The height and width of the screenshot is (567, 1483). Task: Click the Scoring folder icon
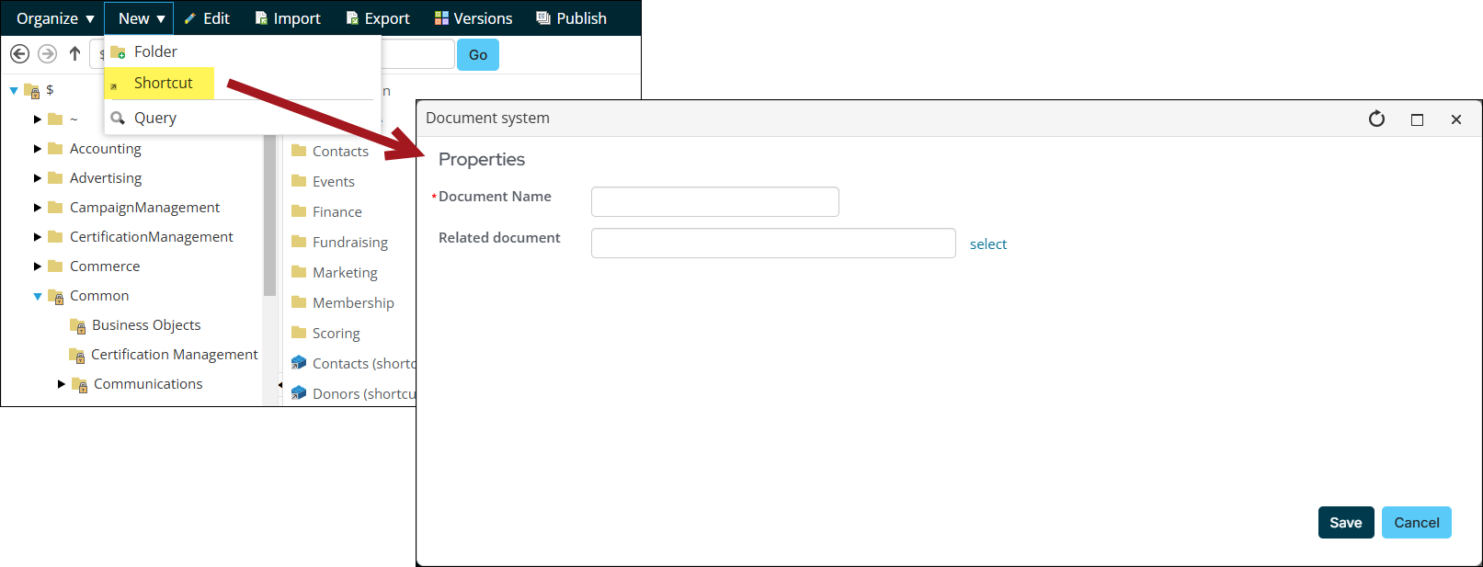click(299, 333)
